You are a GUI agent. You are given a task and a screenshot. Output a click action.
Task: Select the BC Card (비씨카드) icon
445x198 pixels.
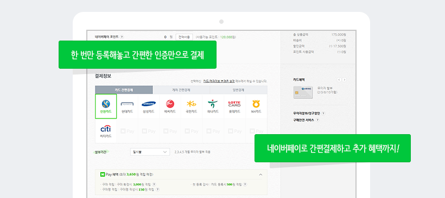(x=170, y=104)
